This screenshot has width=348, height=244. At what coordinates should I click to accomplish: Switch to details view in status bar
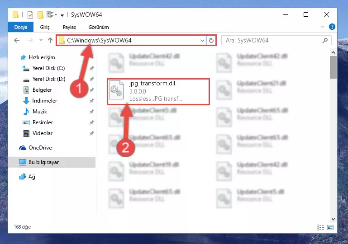(320, 227)
